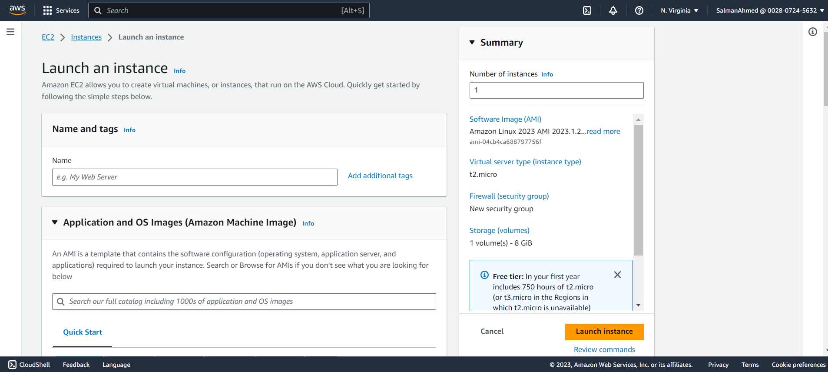Open the N. Virginia region dropdown
The height and width of the screenshot is (372, 828).
click(679, 10)
